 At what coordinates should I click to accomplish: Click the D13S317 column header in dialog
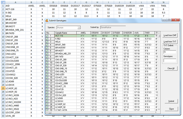(106, 33)
